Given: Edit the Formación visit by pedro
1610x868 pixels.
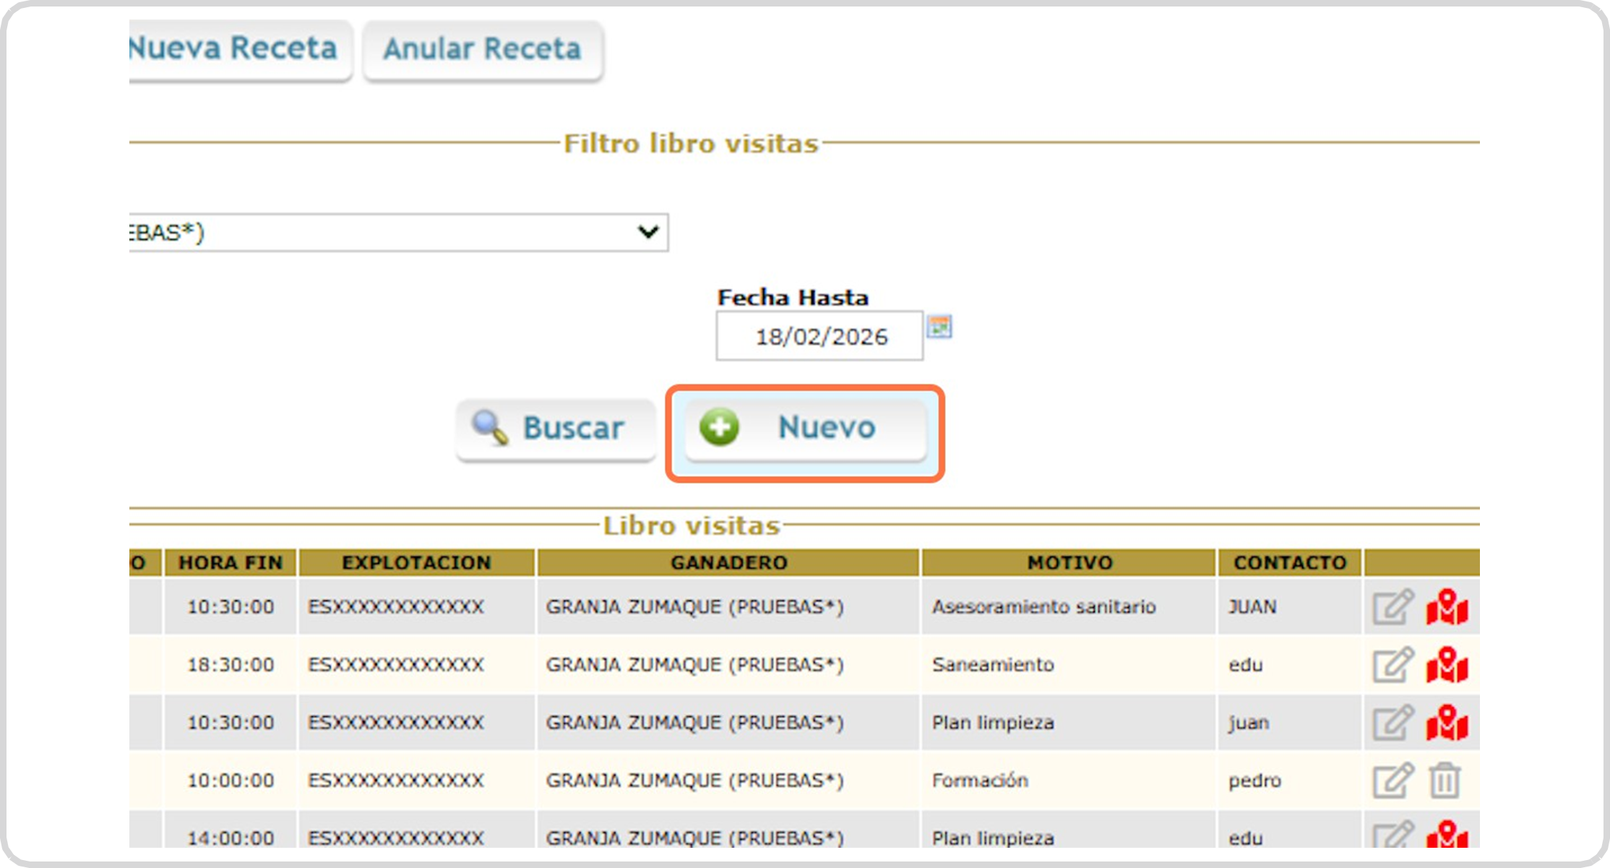Looking at the screenshot, I should coord(1392,781).
